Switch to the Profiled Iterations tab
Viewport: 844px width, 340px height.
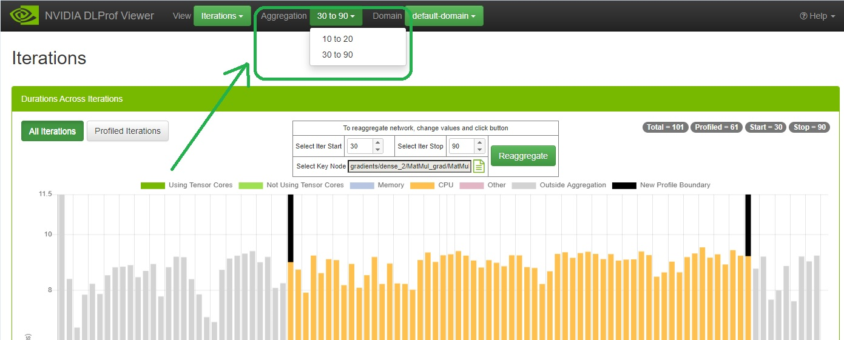click(127, 131)
